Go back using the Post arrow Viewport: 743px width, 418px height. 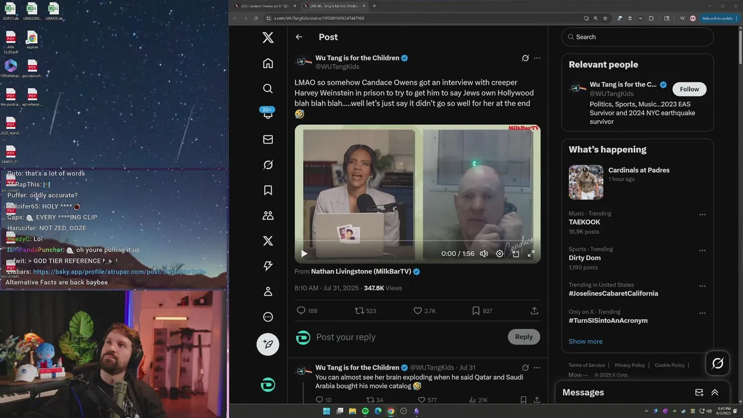[x=299, y=37]
